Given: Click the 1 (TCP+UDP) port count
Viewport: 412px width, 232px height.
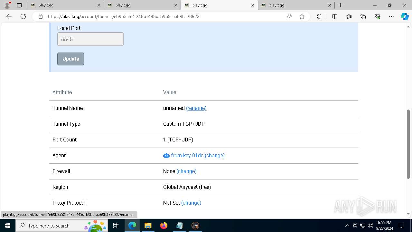Looking at the screenshot, I should (x=178, y=140).
